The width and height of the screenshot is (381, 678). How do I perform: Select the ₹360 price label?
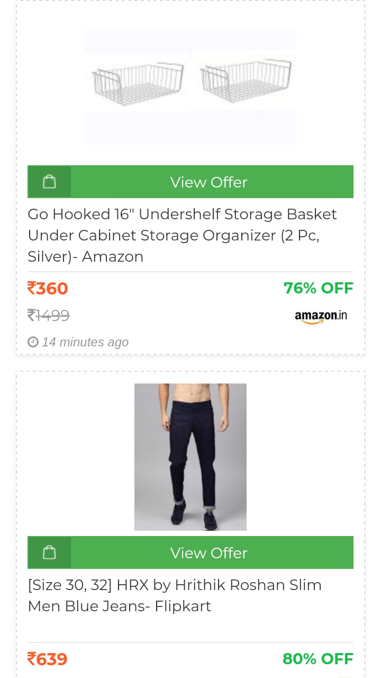(48, 288)
